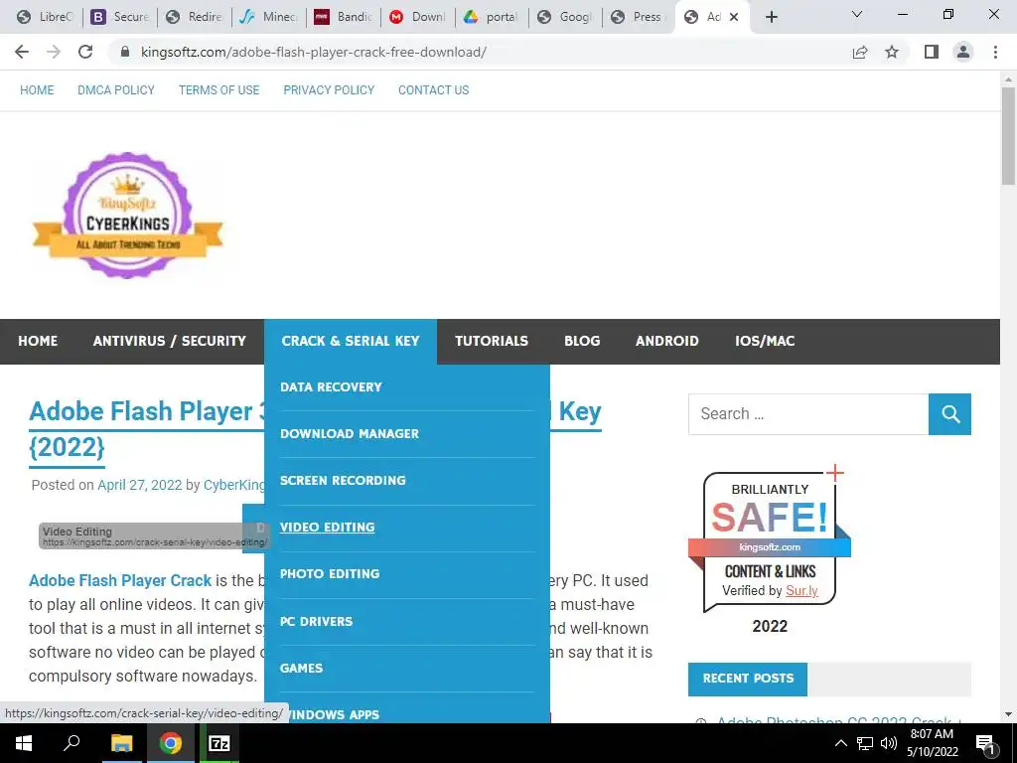Open the CRACK & SERIAL KEY menu
Screen dimensions: 1017x763
[351, 342]
